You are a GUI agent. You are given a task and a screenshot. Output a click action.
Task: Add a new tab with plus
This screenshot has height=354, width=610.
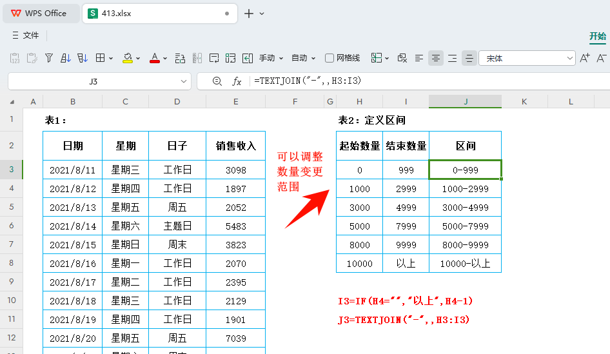249,14
